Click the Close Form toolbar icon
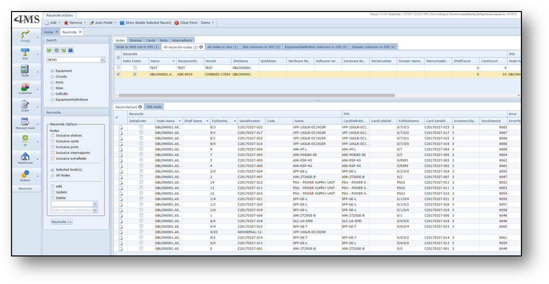The height and width of the screenshot is (284, 549). click(176, 23)
